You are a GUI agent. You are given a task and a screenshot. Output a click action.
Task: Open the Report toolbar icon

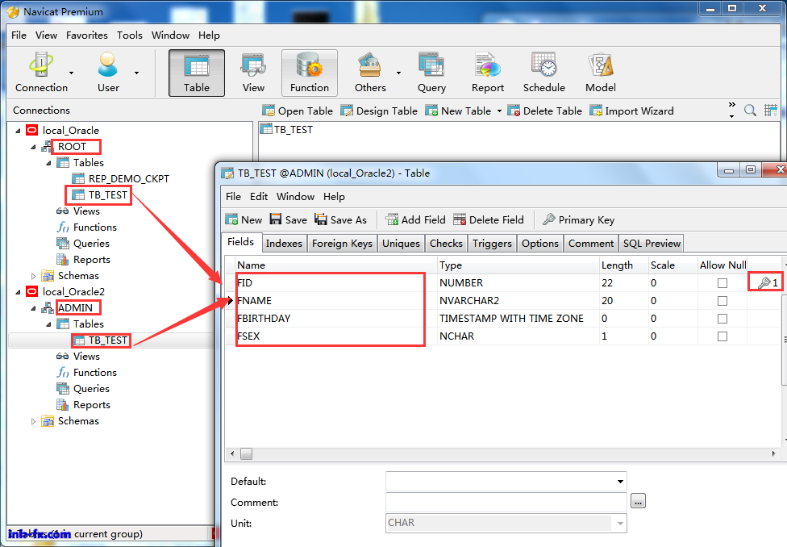(487, 73)
